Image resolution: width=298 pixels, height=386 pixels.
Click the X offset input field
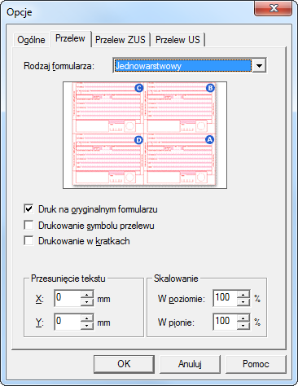click(68, 298)
